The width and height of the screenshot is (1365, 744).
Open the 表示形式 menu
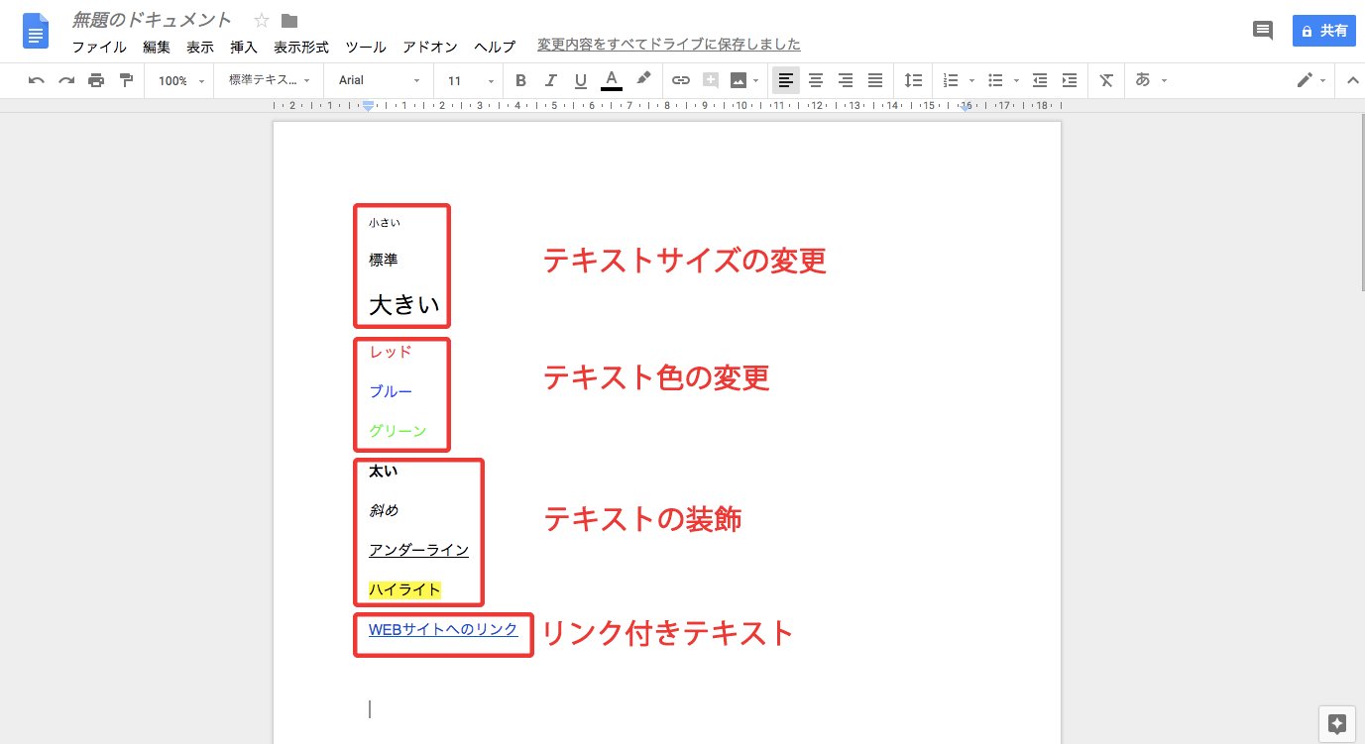point(301,47)
